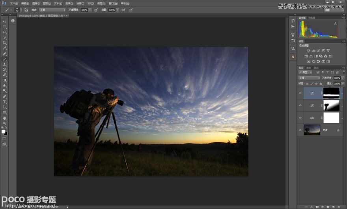
Task: Select the Eraser tool
Action: tap(5, 75)
